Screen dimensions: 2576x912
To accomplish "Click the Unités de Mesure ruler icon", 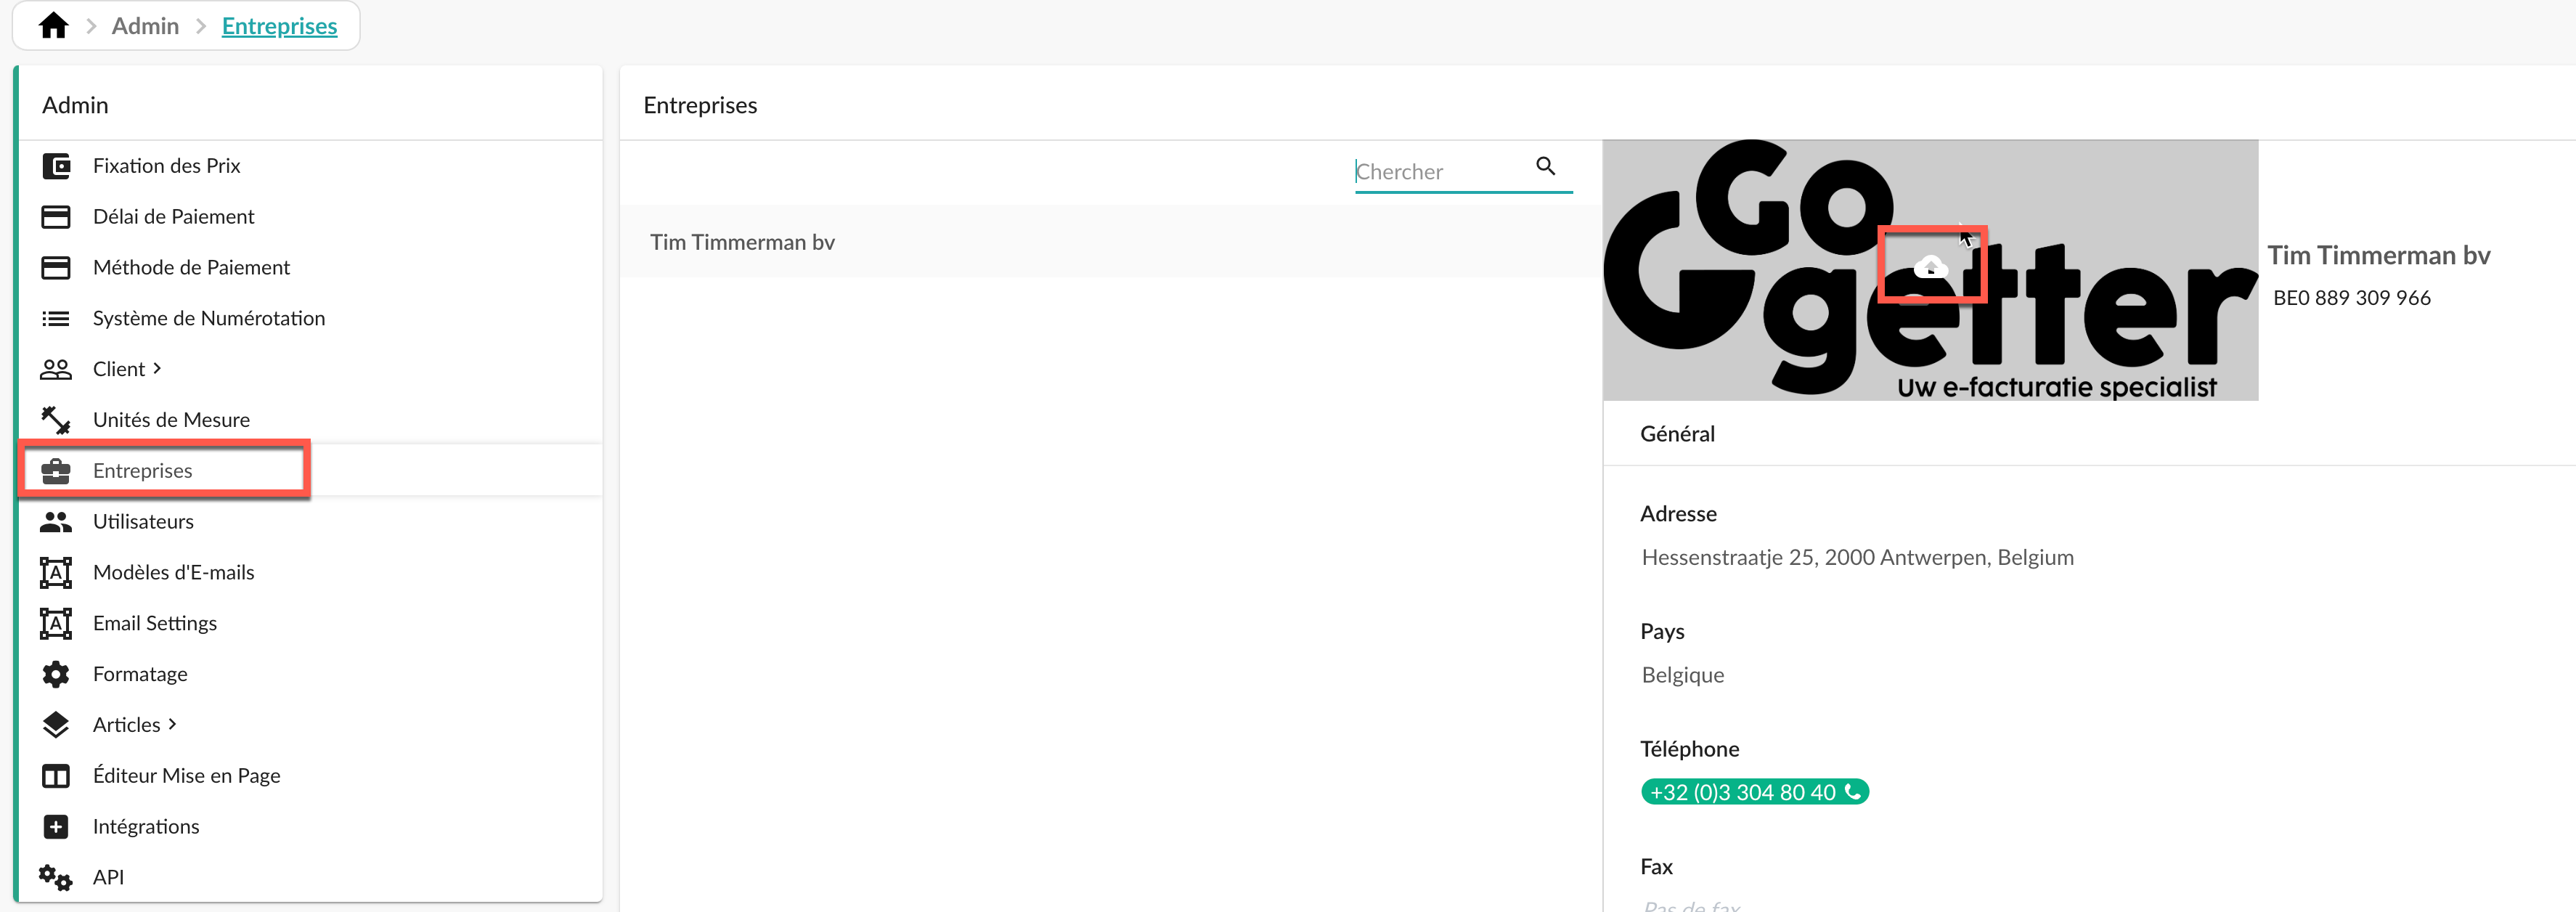I will point(56,420).
